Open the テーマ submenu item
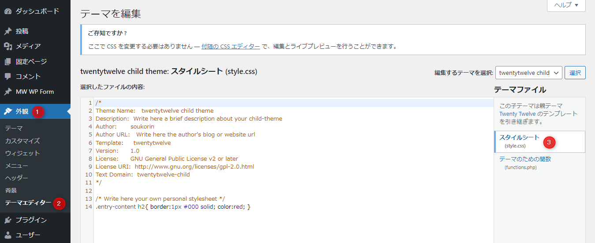The height and width of the screenshot is (243, 595). (x=14, y=128)
